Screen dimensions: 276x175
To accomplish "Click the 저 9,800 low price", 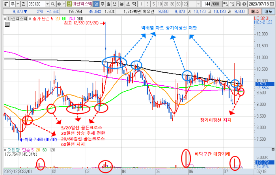I will click(239, 11).
